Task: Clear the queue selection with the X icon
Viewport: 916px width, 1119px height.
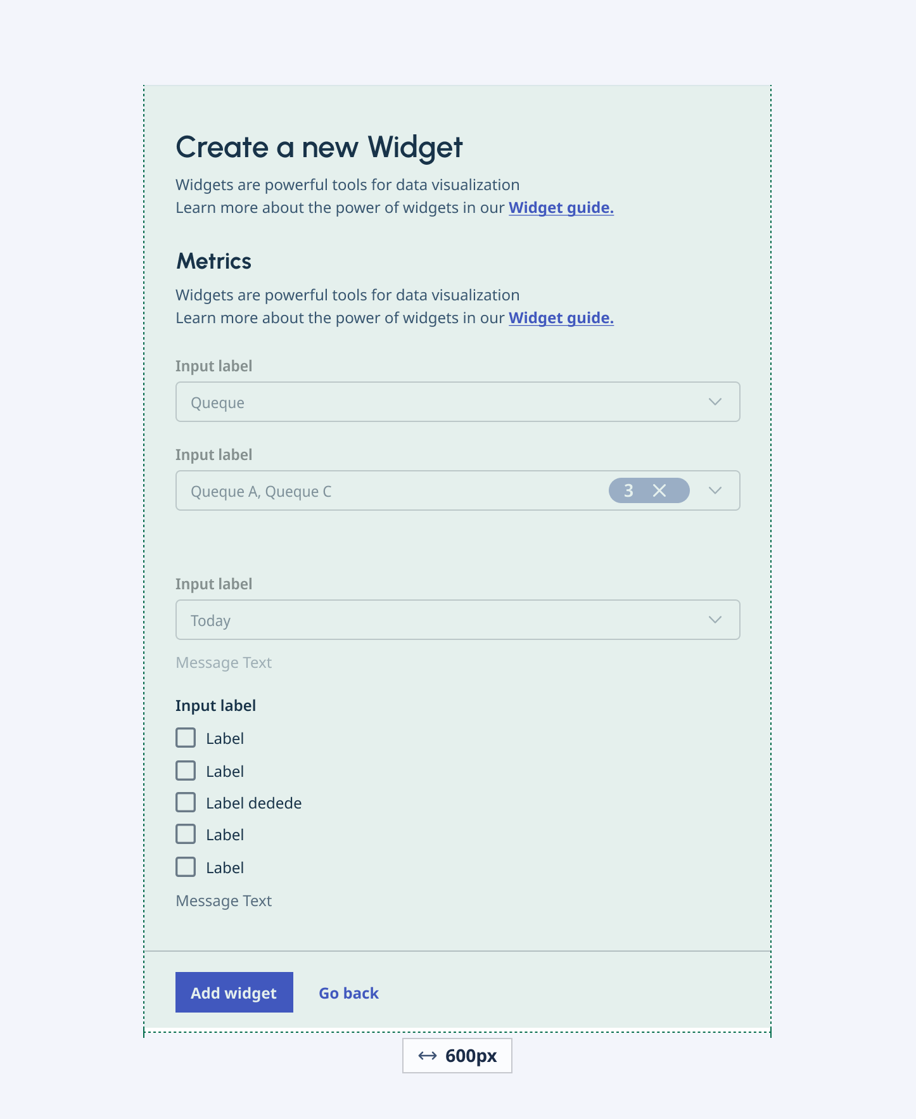Action: pos(659,490)
